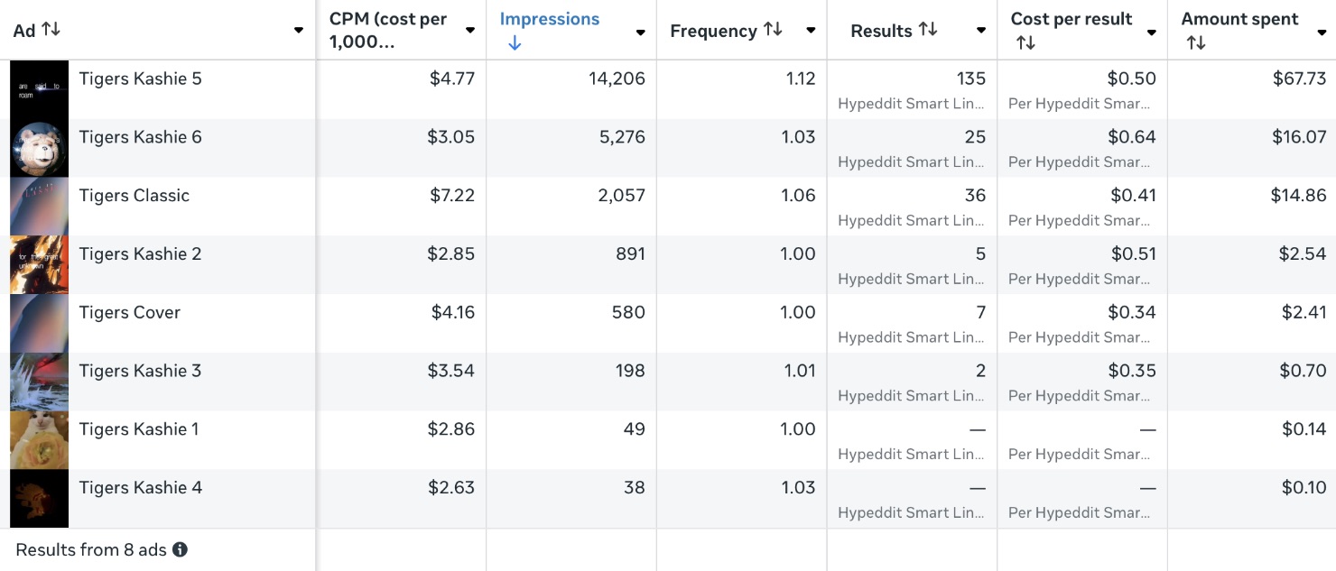The height and width of the screenshot is (571, 1336).
Task: Click the sort arrows icon beside Ad header
Action: click(x=51, y=30)
